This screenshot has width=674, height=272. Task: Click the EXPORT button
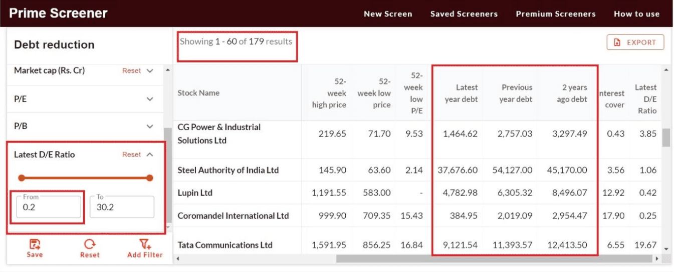click(635, 42)
